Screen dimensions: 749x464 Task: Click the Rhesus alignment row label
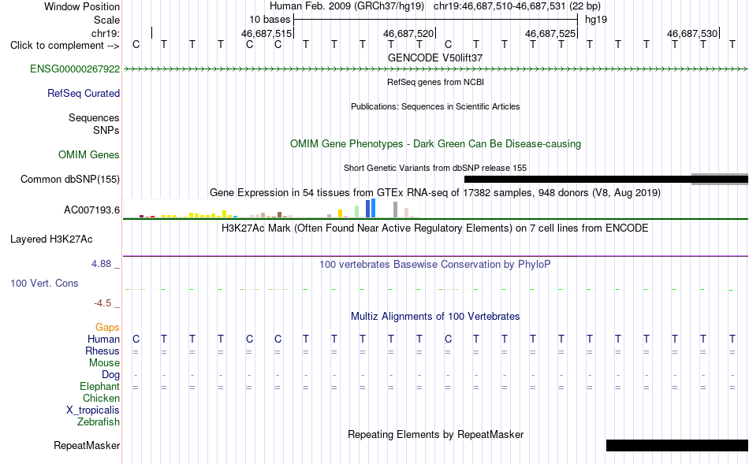click(x=102, y=351)
